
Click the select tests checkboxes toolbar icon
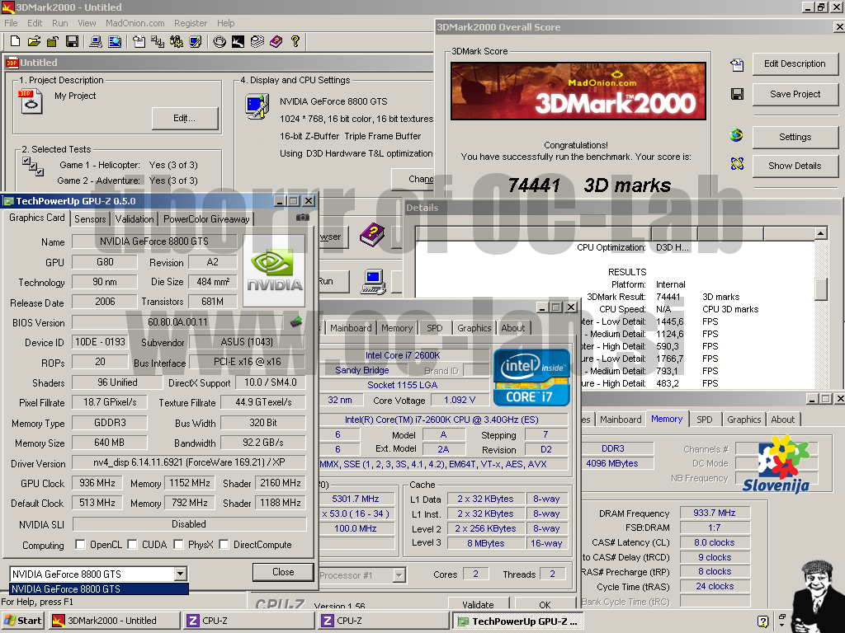pyautogui.click(x=158, y=41)
